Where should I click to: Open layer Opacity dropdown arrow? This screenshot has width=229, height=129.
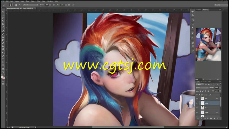click(220, 88)
